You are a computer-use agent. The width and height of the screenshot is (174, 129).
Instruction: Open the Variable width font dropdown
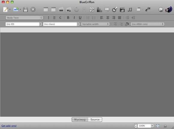coord(95,24)
